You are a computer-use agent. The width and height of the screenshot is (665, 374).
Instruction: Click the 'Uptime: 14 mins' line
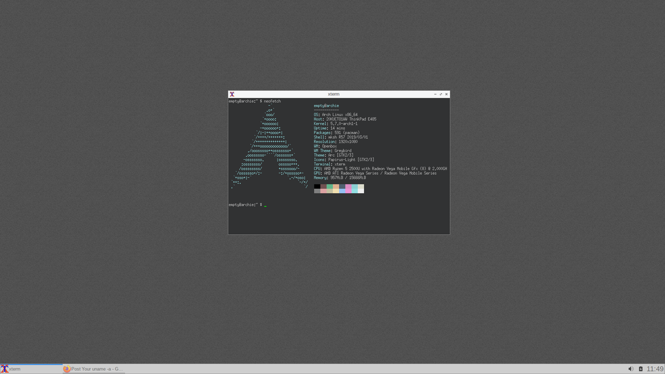(x=329, y=128)
